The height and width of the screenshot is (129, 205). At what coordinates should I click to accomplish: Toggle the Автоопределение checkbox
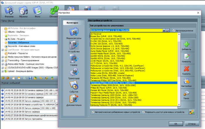click(174, 31)
